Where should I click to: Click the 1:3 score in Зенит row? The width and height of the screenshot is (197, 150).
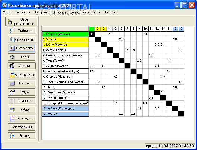pyautogui.click(x=92, y=71)
